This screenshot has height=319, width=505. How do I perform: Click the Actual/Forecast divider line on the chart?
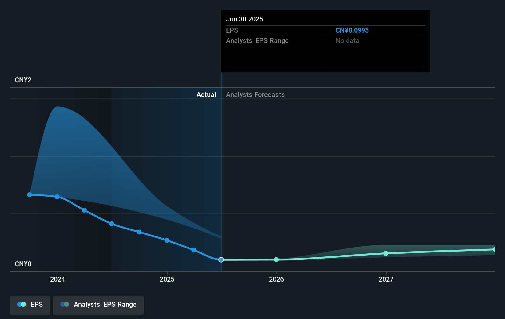(221, 169)
